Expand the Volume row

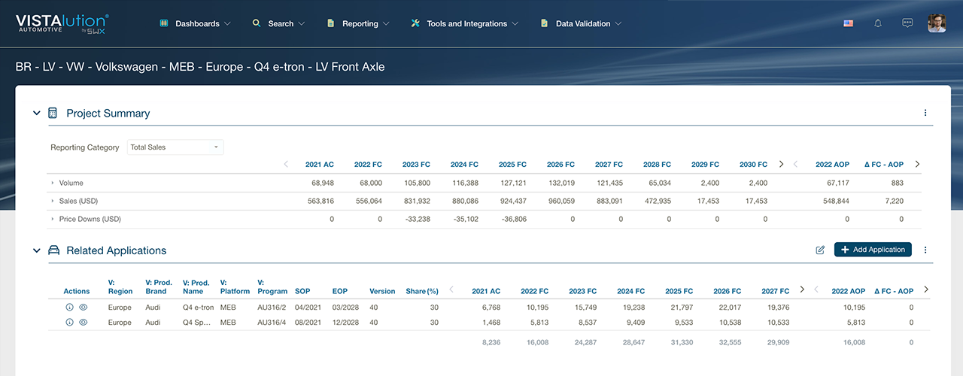[x=53, y=183]
